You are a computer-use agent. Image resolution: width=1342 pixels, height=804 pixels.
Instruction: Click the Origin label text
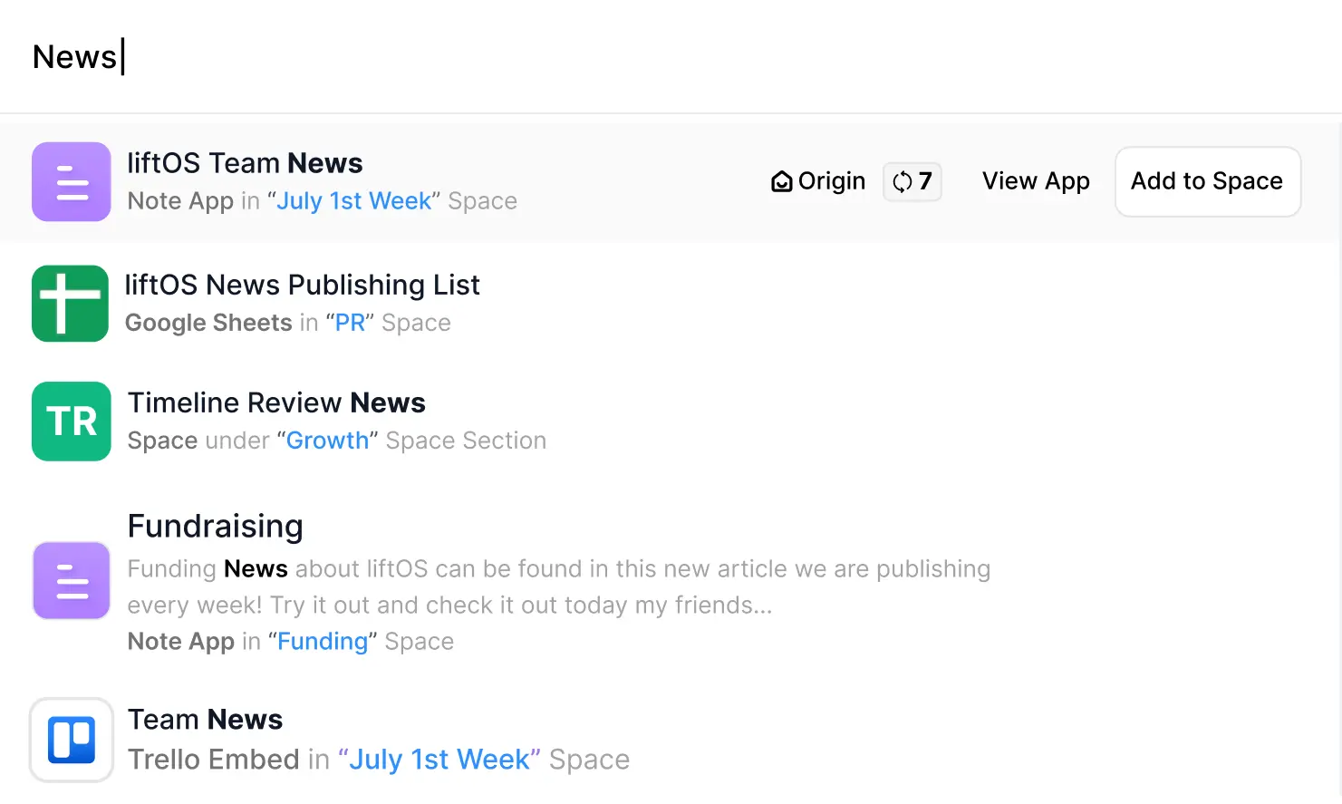pos(832,181)
